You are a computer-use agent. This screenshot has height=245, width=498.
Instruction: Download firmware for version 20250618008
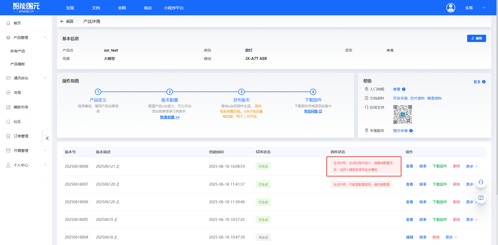pos(440,166)
